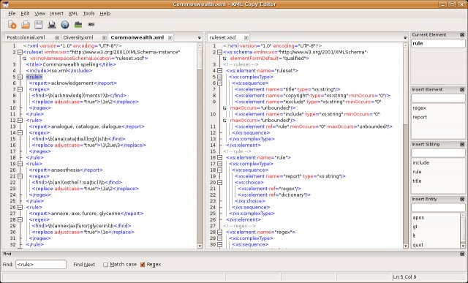This screenshot has width=468, height=283.
Task: Collapse the regex fold on line 28 of Commonwealth.xml
Action: [20, 219]
